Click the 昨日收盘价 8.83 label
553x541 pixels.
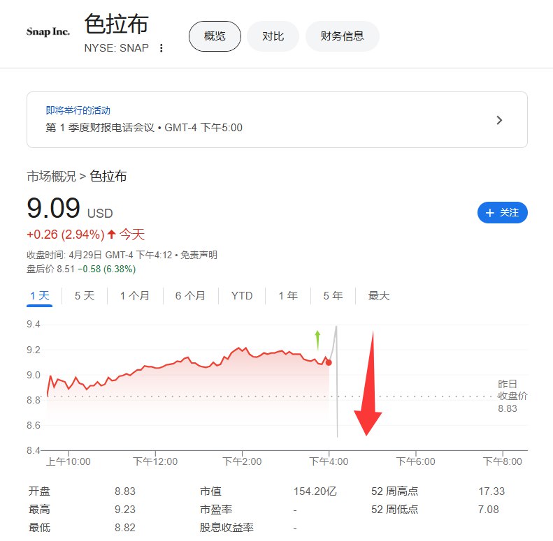[x=512, y=396]
